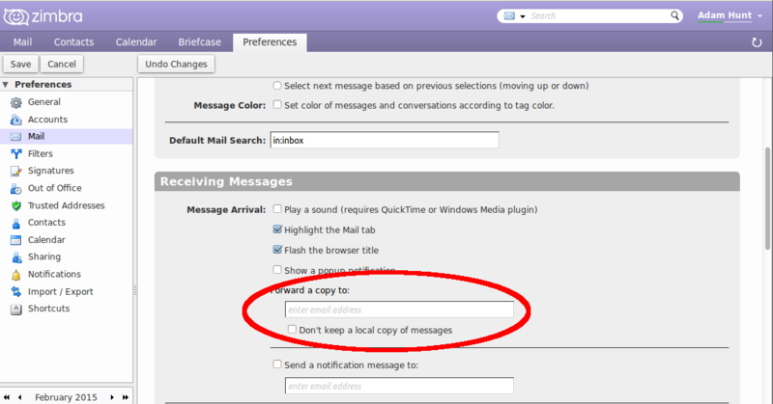Select Filters in Preferences tree
The height and width of the screenshot is (404, 773).
(x=40, y=153)
